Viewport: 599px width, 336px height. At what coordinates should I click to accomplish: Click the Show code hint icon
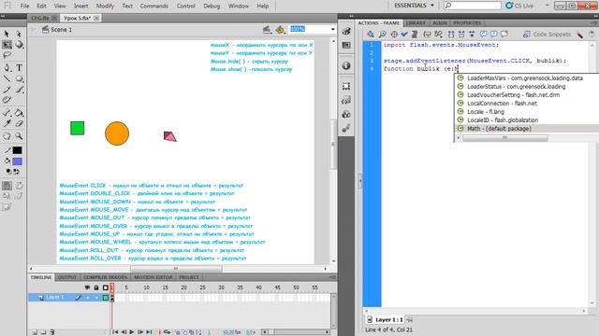[x=427, y=35]
